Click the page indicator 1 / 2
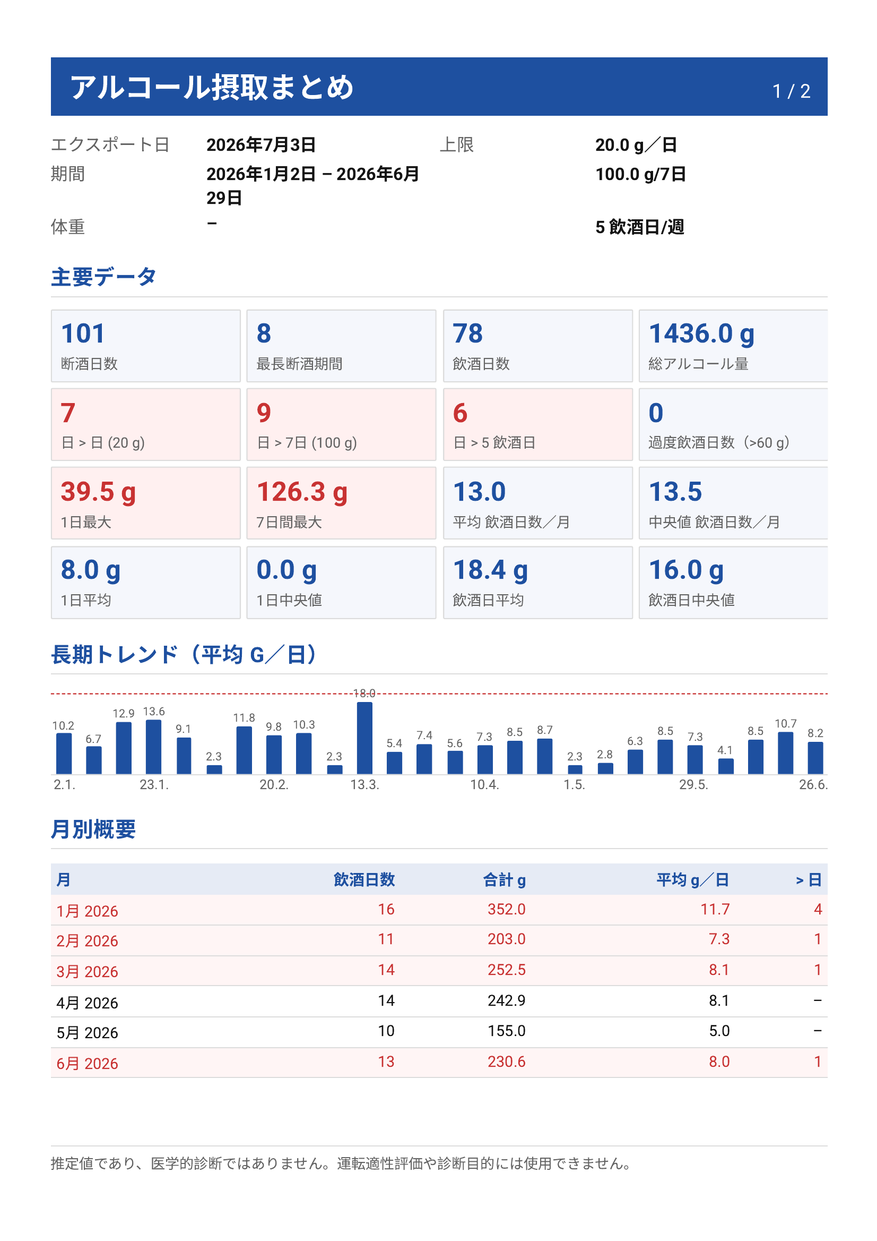Screen dimensions: 877x1241 coord(791,91)
